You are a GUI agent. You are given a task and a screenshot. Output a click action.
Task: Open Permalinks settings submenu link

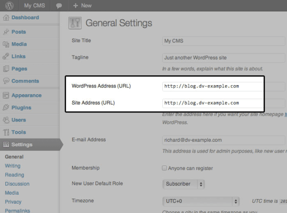[17, 211]
